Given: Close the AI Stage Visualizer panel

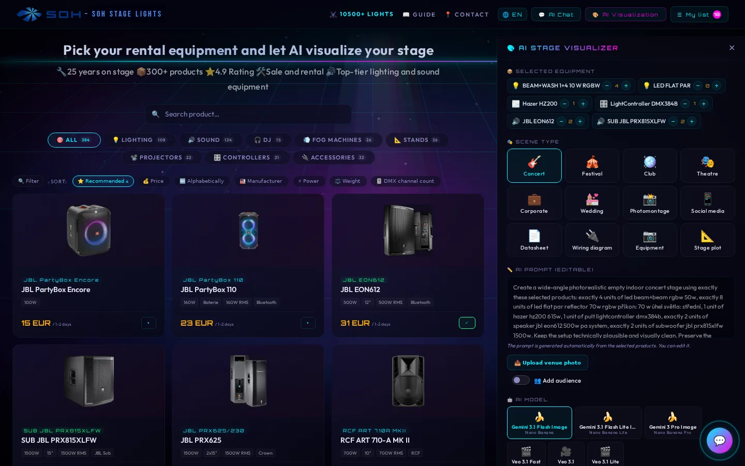Looking at the screenshot, I should click(732, 48).
